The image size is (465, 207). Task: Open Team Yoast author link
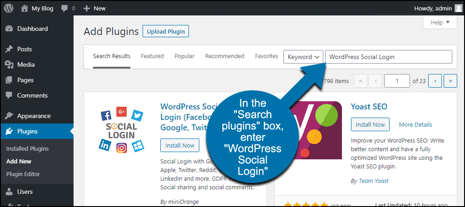click(373, 181)
